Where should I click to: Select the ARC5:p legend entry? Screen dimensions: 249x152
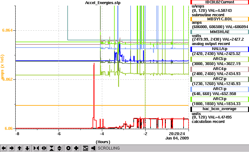pos(220,59)
